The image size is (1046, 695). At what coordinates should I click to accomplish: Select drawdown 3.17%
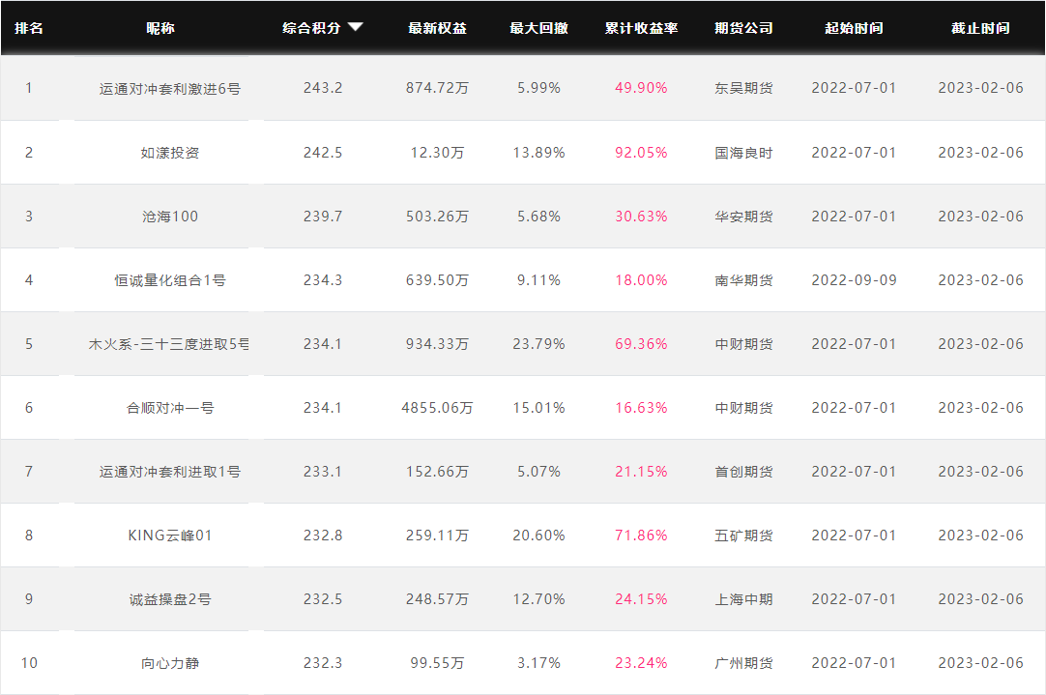pos(539,663)
